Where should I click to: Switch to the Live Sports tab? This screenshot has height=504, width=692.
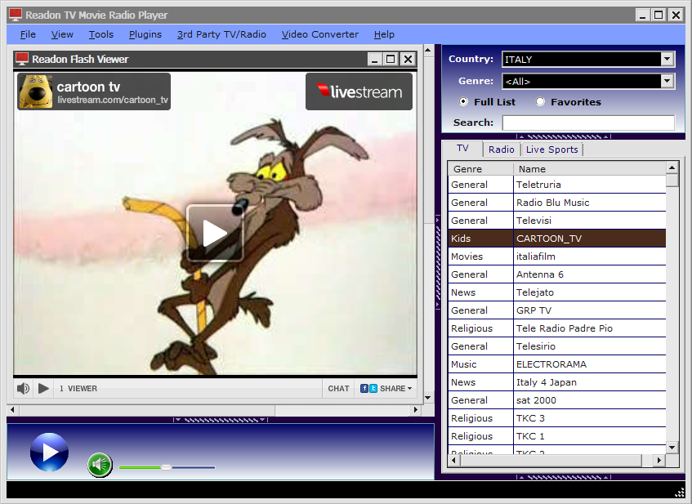(x=552, y=149)
